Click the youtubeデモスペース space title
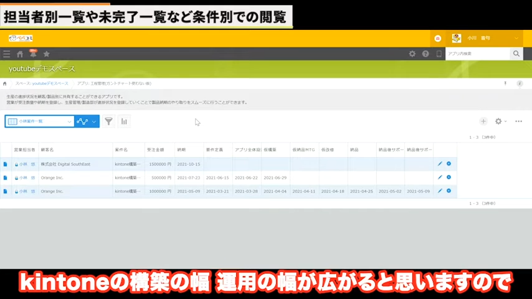The height and width of the screenshot is (299, 532). [42, 69]
